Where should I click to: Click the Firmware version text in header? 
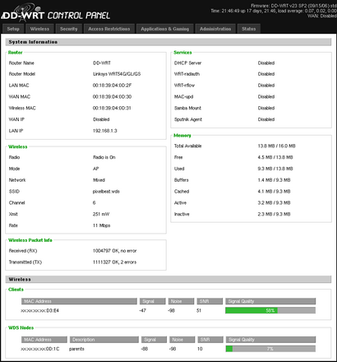[293, 6]
